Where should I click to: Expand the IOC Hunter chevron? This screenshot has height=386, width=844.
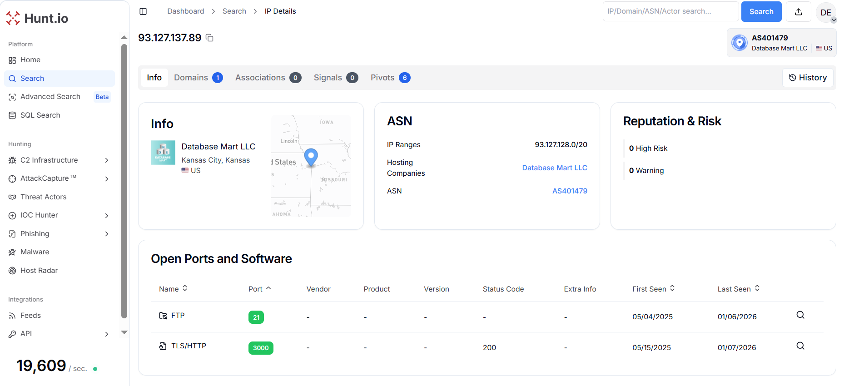point(107,216)
